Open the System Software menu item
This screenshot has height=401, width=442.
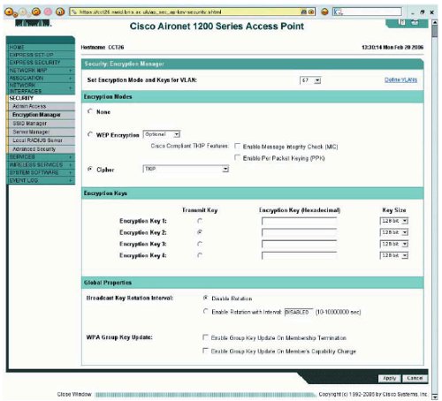(41, 172)
